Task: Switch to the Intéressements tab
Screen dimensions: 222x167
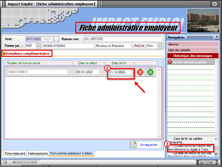Action: click(38, 153)
